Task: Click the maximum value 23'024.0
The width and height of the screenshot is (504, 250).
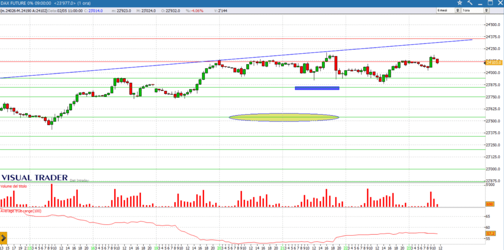Action: (149, 11)
